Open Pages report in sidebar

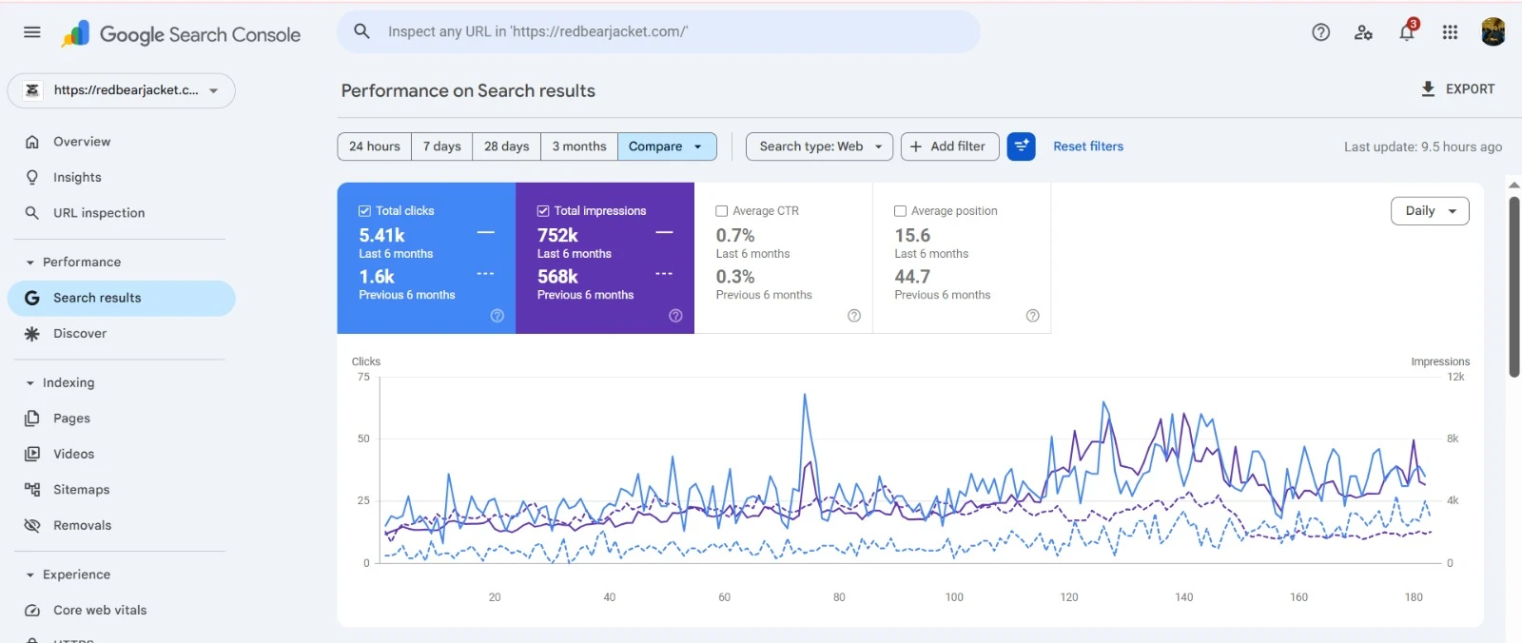click(x=121, y=419)
